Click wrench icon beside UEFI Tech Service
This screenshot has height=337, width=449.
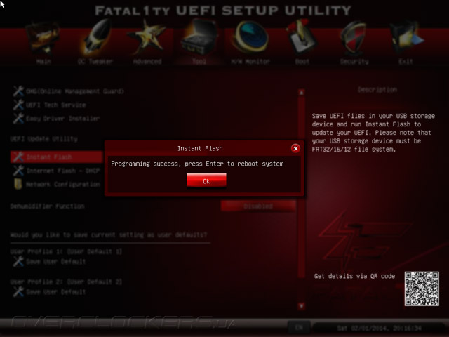(x=18, y=105)
